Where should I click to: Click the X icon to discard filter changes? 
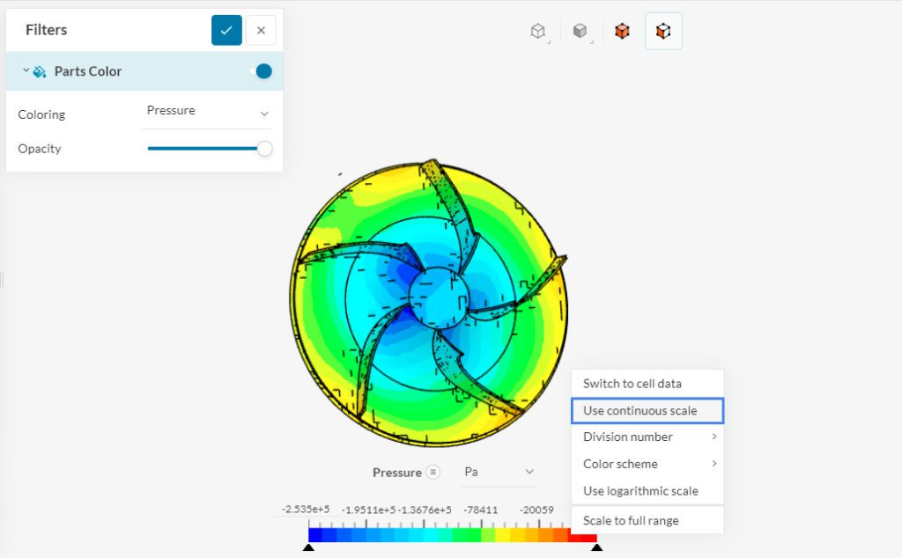pos(261,29)
